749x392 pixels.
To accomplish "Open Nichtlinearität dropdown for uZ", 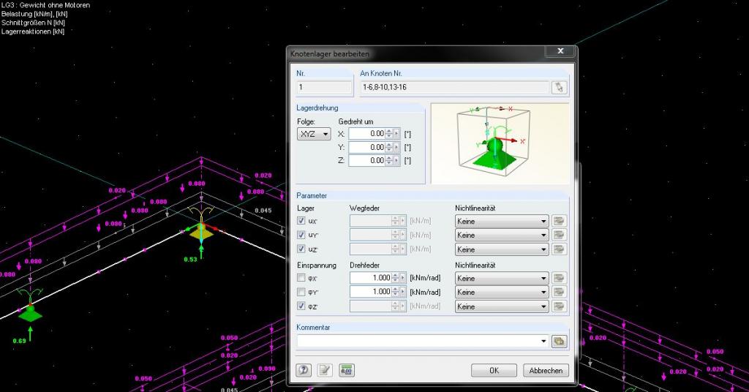I will coord(502,249).
